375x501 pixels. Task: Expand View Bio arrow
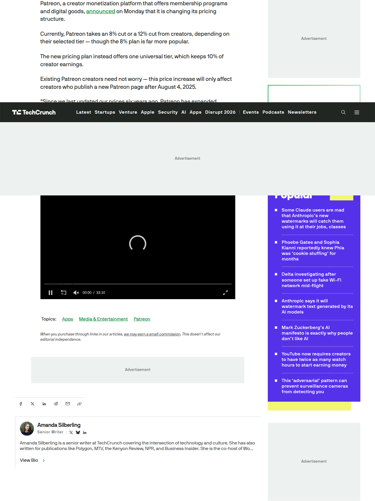click(x=44, y=460)
